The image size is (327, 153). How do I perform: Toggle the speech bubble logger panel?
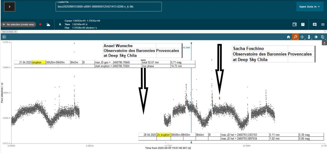[x=314, y=24]
